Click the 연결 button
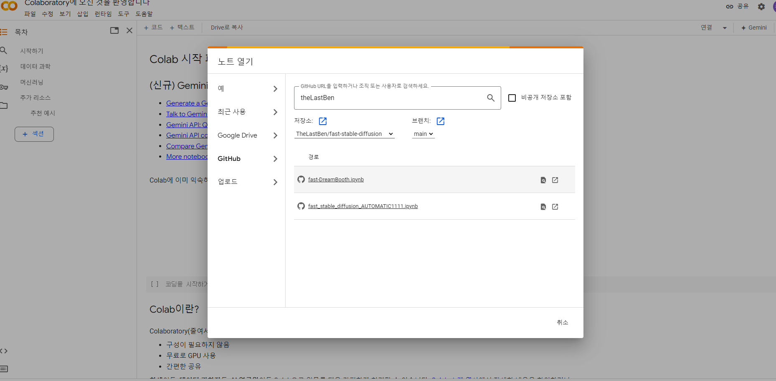Image resolution: width=776 pixels, height=381 pixels. (707, 28)
